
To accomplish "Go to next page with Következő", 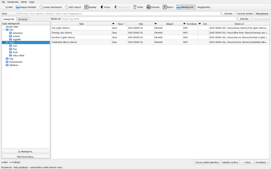I will (262, 162).
